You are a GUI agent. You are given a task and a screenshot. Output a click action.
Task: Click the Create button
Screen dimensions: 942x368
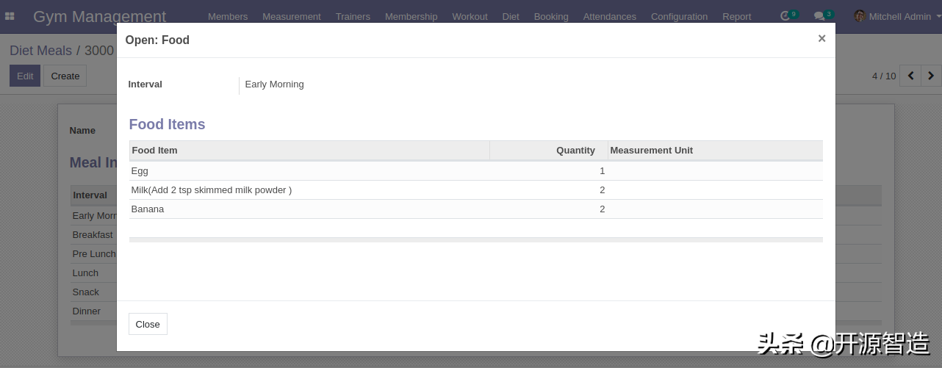[x=65, y=76]
